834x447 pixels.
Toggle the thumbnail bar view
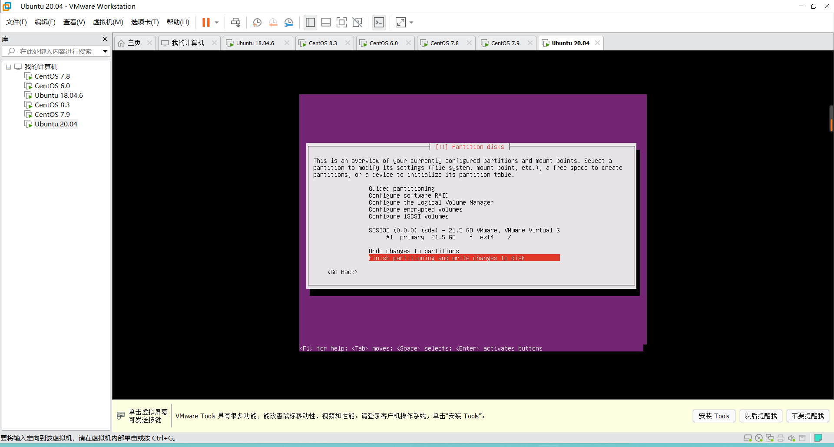(x=326, y=22)
